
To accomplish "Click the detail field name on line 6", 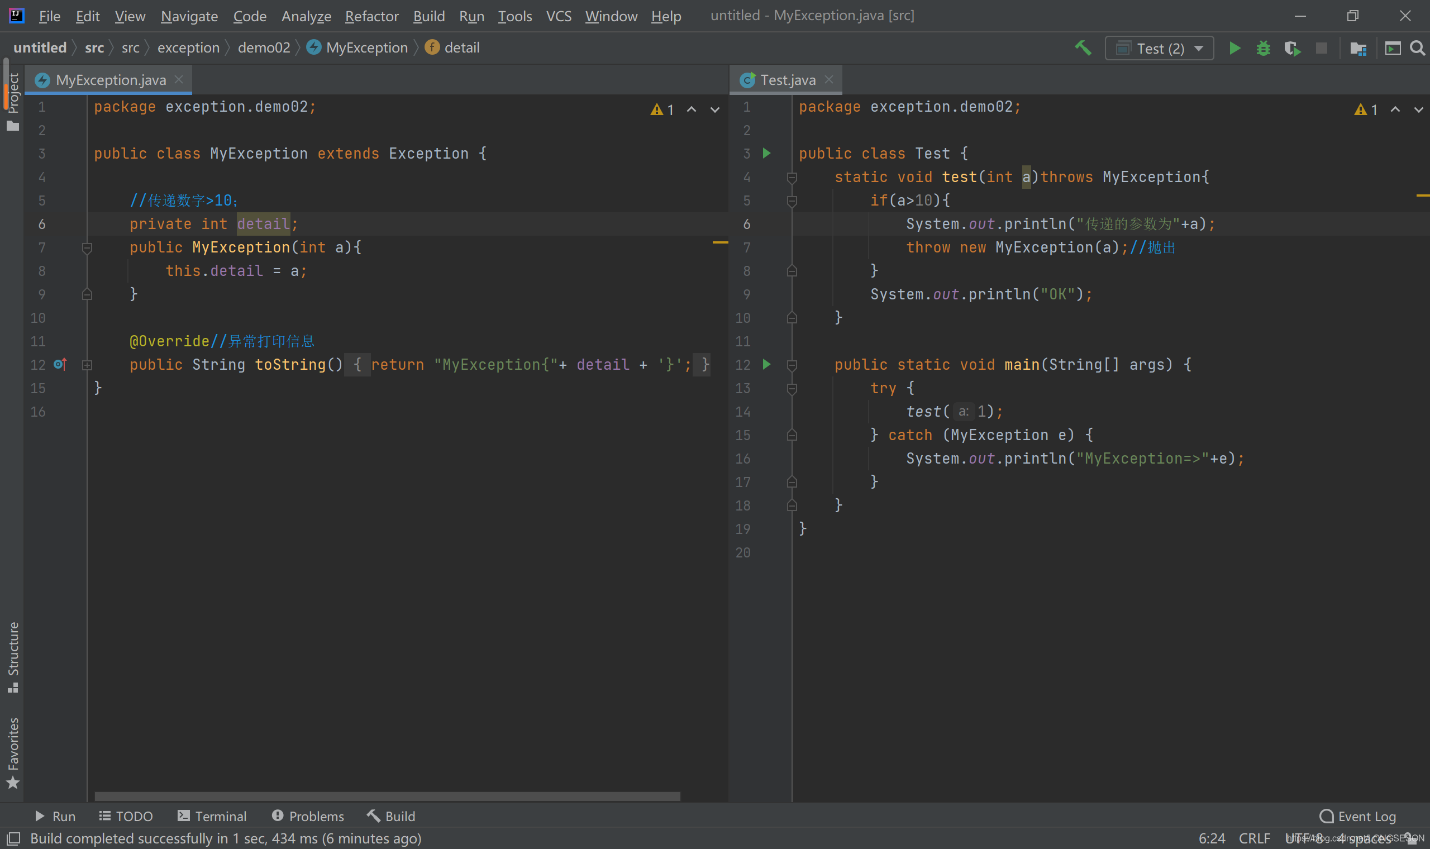I will pyautogui.click(x=263, y=223).
